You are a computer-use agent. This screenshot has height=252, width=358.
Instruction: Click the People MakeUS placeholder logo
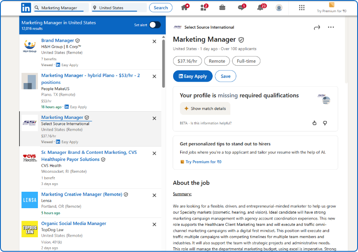29,81
